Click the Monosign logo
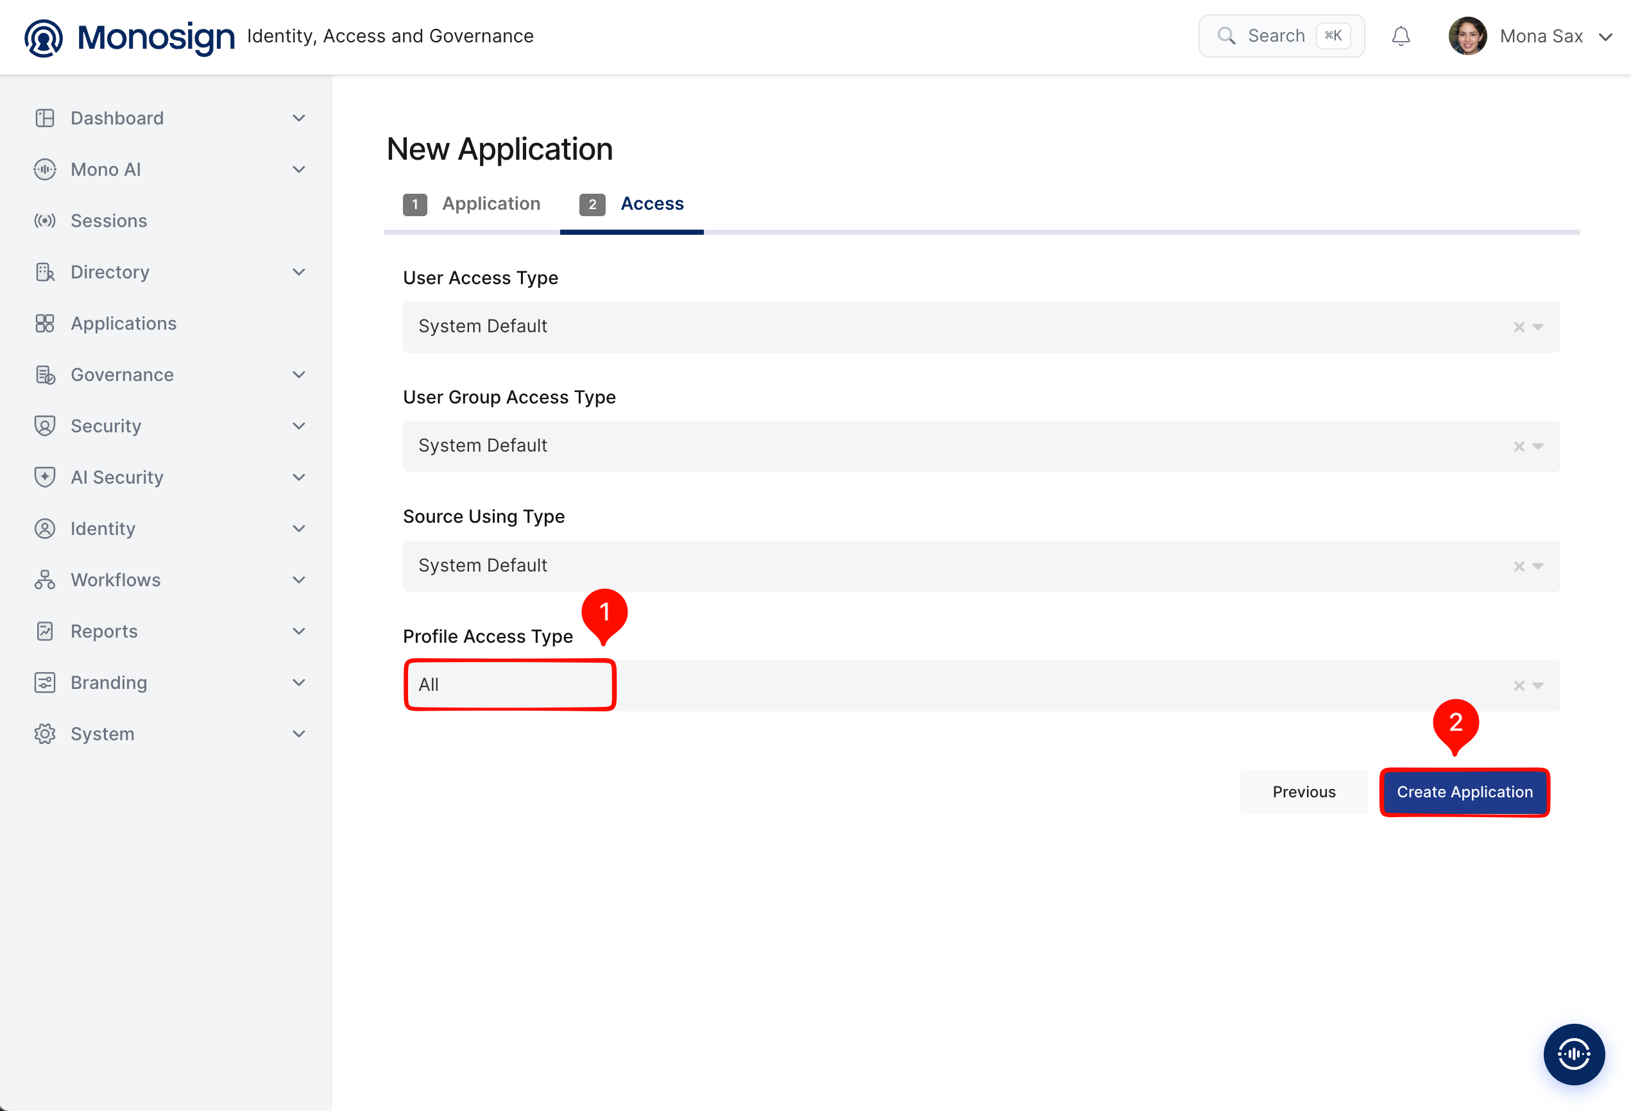This screenshot has height=1111, width=1631. 129,37
